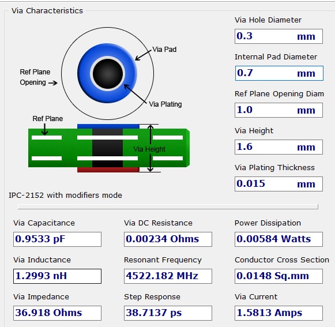Click the Via DC Resistance value
The image size is (335, 327).
168,239
